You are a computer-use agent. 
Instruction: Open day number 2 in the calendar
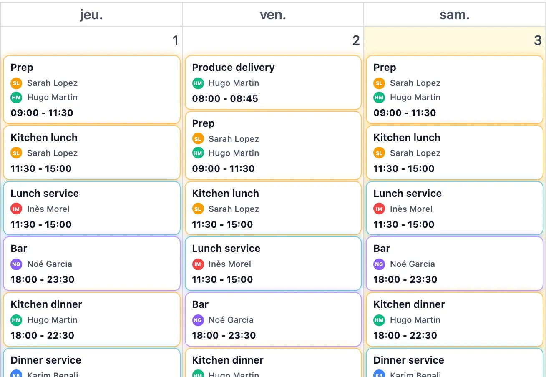[x=356, y=40]
